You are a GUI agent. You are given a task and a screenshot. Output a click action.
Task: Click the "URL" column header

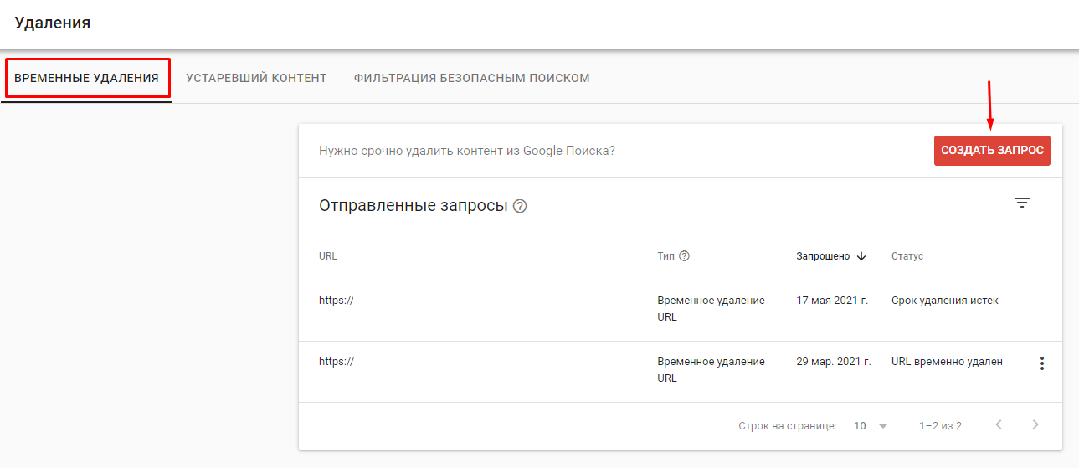328,256
